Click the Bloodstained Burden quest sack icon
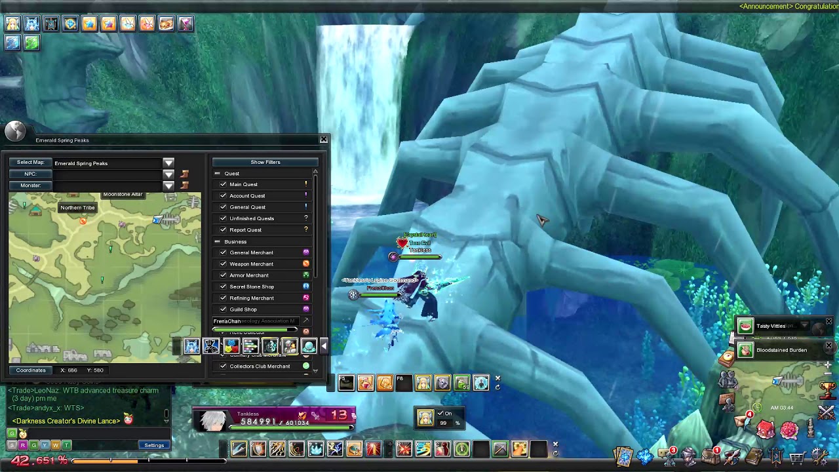The height and width of the screenshot is (472, 839). click(x=746, y=350)
